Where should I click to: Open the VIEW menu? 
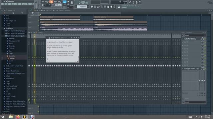click(x=20, y=4)
